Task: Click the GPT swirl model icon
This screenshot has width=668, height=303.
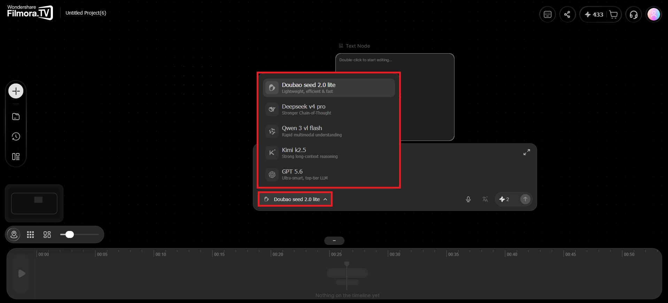Action: point(272,174)
